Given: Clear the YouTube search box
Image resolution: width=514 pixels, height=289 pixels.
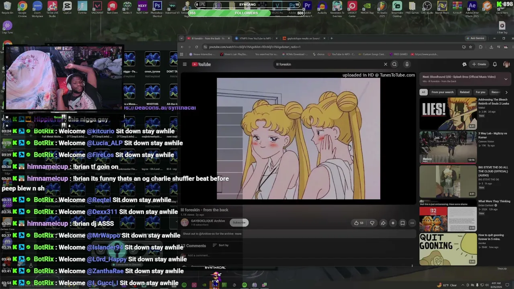Looking at the screenshot, I should point(385,64).
